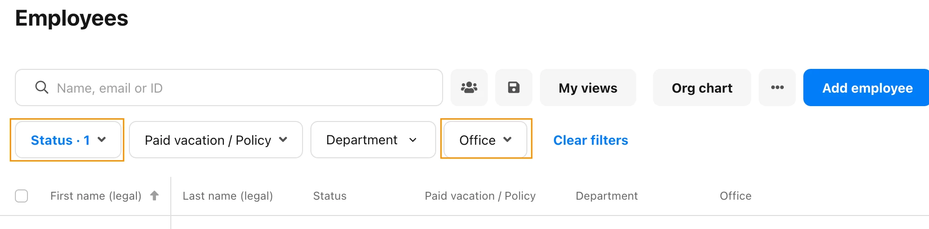
Task: Click the sort arrow beside First name
Action: [155, 196]
